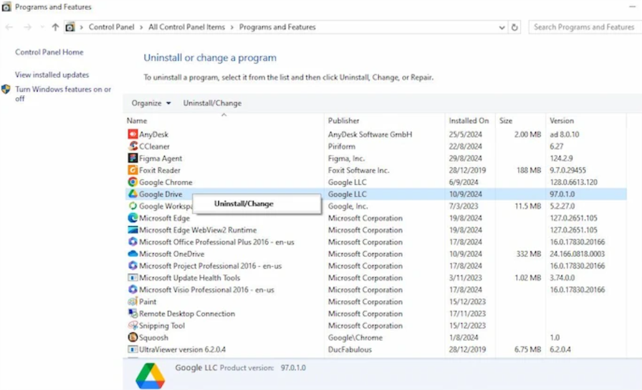Select the Foxit Reader icon
The image size is (642, 390).
[x=133, y=170]
